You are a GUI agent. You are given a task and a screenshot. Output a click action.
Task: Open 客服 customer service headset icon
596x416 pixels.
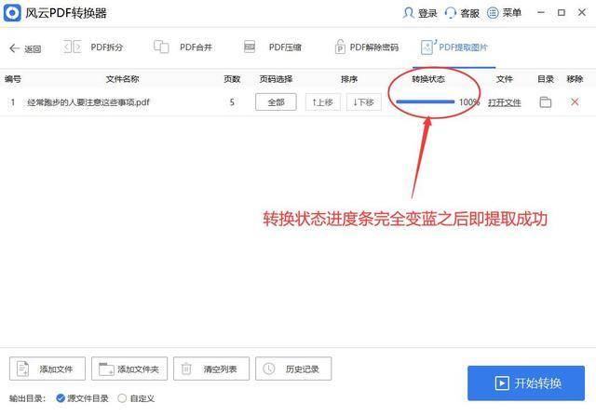click(x=451, y=13)
